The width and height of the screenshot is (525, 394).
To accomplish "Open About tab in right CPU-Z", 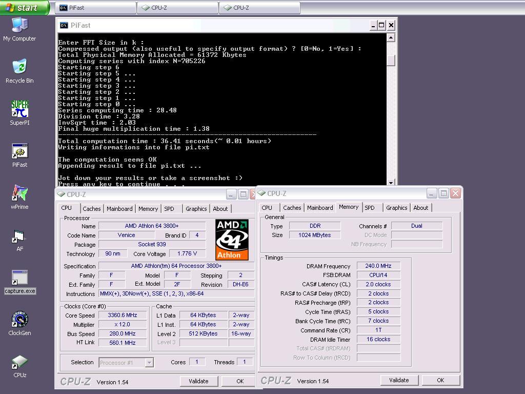I will pos(421,208).
